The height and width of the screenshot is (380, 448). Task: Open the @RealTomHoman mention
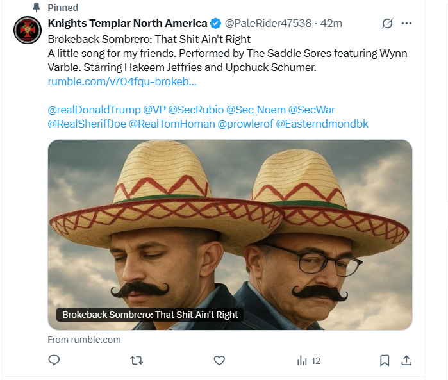[172, 124]
